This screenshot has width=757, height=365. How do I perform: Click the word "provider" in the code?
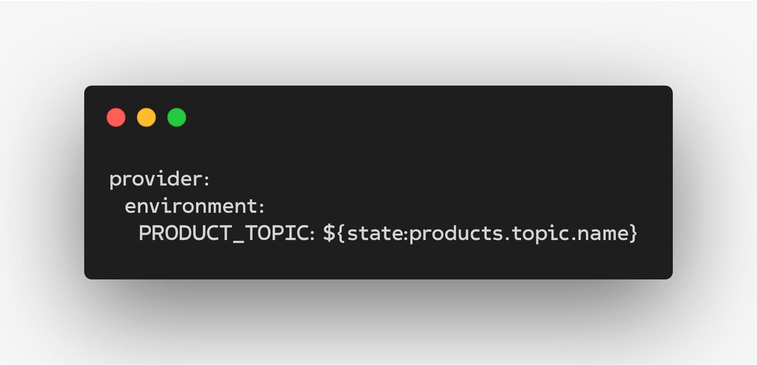156,179
